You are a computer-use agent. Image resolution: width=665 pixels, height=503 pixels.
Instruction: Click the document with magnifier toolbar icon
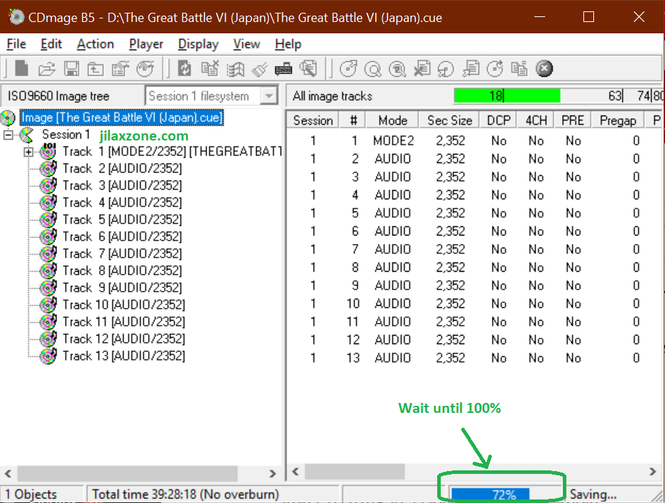point(308,68)
